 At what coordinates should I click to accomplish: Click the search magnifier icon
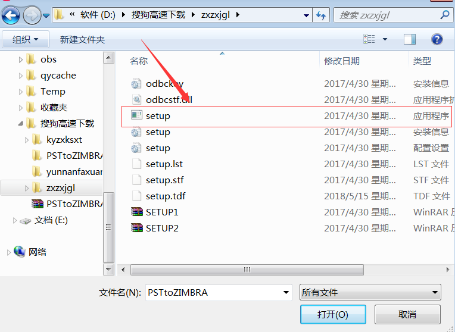(445, 15)
